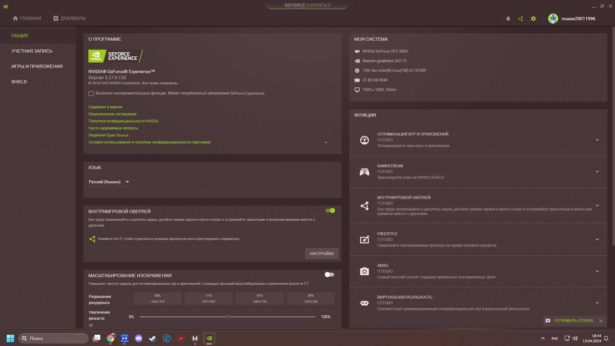Select 59% render resolution option
Screen dimensions: 615x346
(x=311, y=299)
